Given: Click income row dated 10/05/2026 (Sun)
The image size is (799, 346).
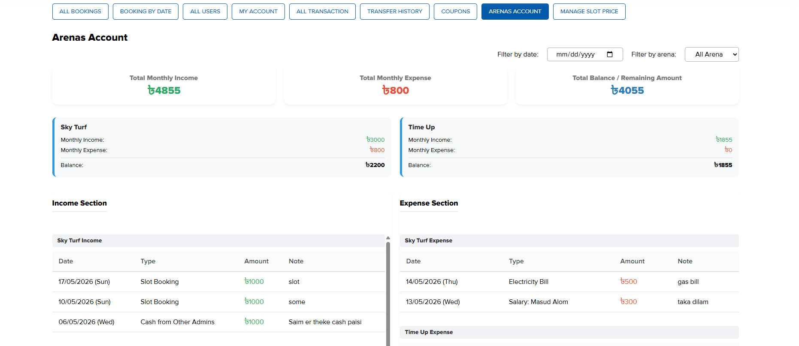Looking at the screenshot, I should point(218,302).
